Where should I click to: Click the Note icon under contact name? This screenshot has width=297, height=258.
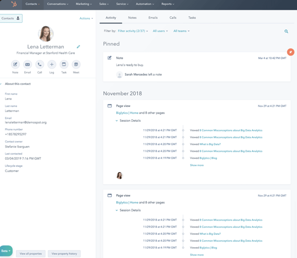pyautogui.click(x=15, y=64)
